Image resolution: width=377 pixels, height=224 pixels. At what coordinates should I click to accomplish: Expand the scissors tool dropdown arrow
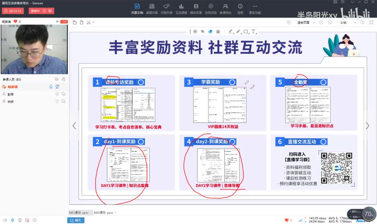pos(93,22)
